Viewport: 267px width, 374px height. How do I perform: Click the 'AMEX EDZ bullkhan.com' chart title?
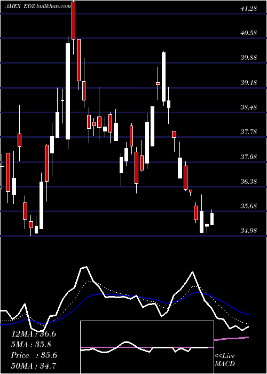pos(38,6)
